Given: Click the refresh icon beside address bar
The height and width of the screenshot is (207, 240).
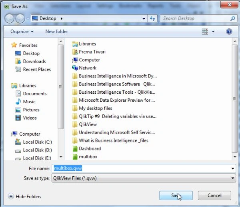Looking at the screenshot, I should (x=152, y=19).
